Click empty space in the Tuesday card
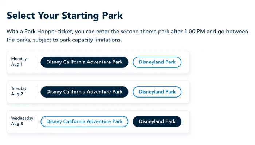Image resolution: width=255 pixels, height=145 pixels. [186, 92]
